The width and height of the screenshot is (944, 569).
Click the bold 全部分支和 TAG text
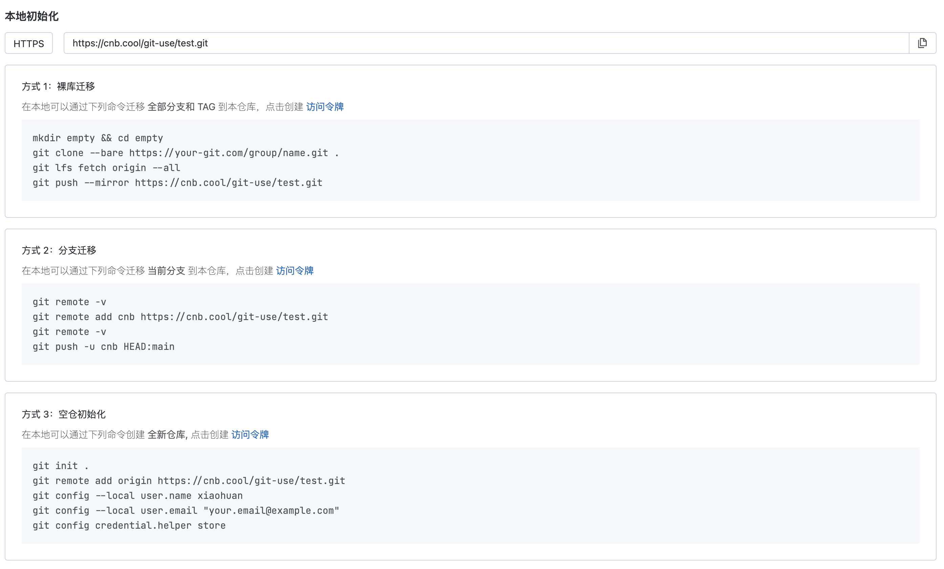coord(181,107)
